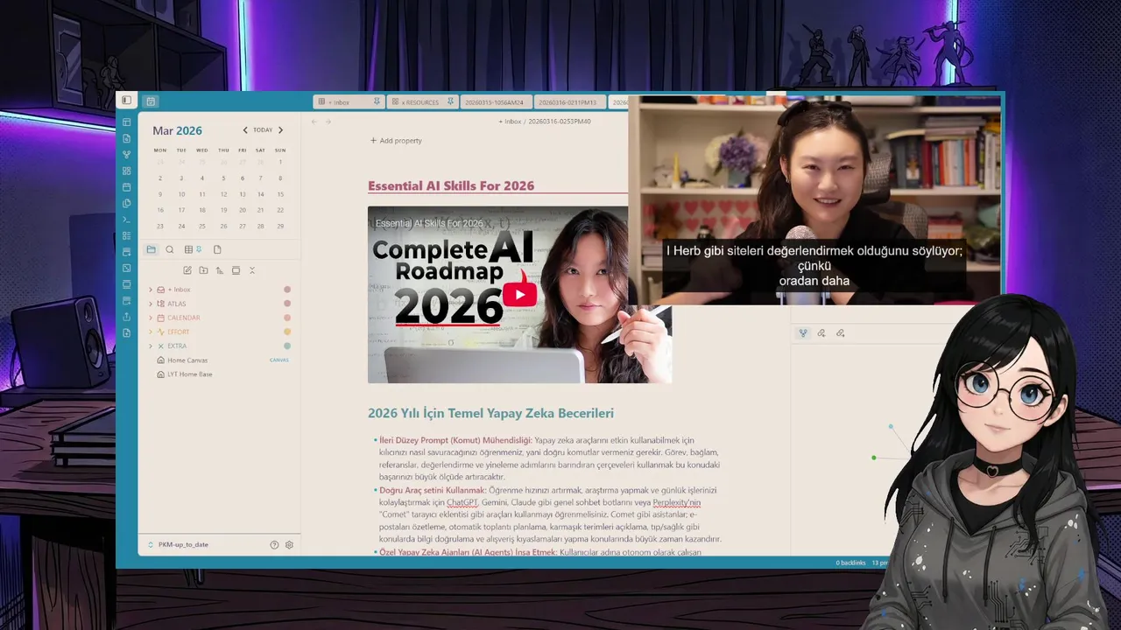This screenshot has width=1121, height=630.
Task: Click the pink dot beside + Inbox folder
Action: click(x=287, y=290)
